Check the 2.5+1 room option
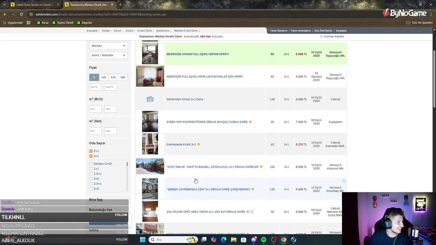Screen dimensions: 436x245 click(x=91, y=184)
